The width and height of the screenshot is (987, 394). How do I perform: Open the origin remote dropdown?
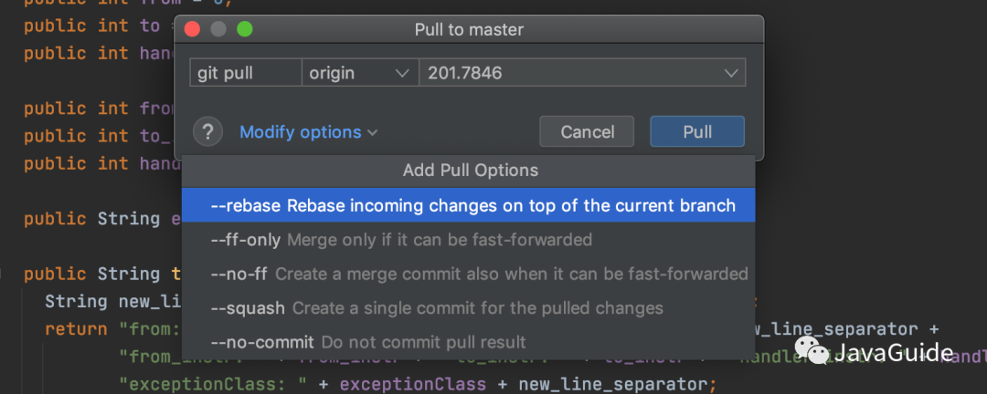pos(360,73)
